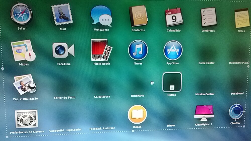Launch the iBooks app
Screen dimensions: 251x141
[137, 115]
